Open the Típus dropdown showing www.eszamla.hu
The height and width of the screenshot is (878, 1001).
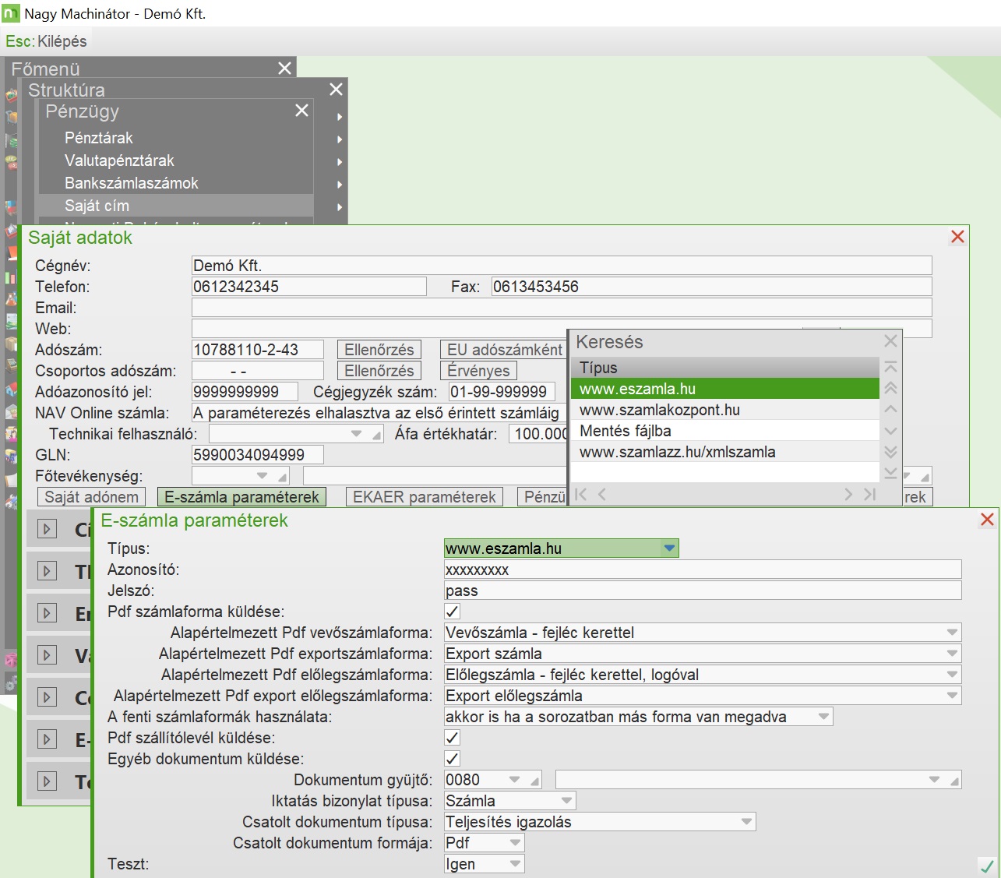[669, 548]
